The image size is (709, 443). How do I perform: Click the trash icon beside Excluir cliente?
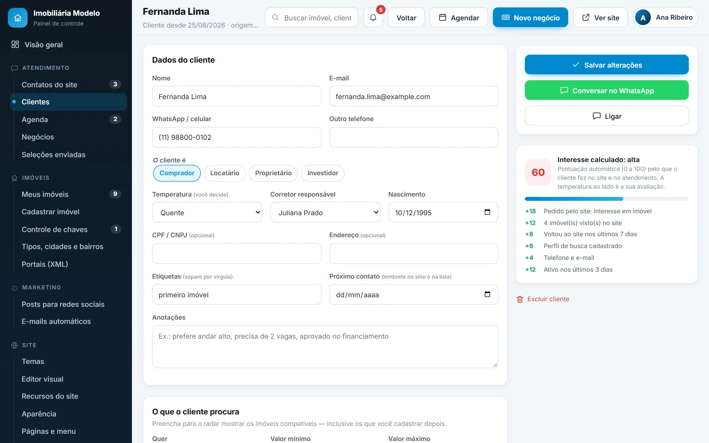(520, 299)
